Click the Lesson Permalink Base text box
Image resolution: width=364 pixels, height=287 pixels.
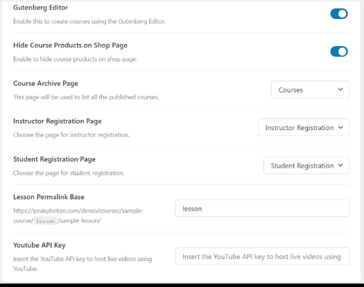[x=262, y=209]
